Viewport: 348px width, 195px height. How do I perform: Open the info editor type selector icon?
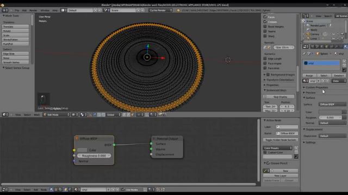pos(4,10)
